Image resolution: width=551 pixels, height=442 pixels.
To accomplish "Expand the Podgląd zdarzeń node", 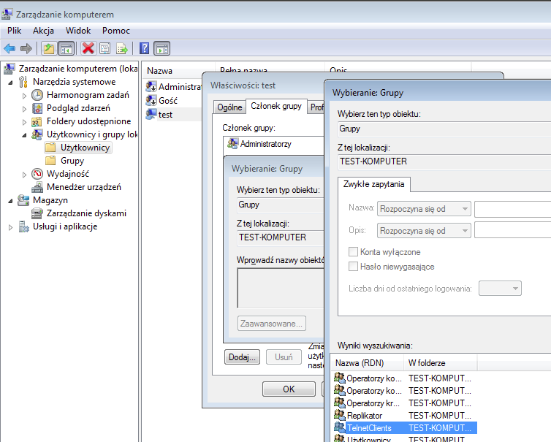I will (x=24, y=109).
